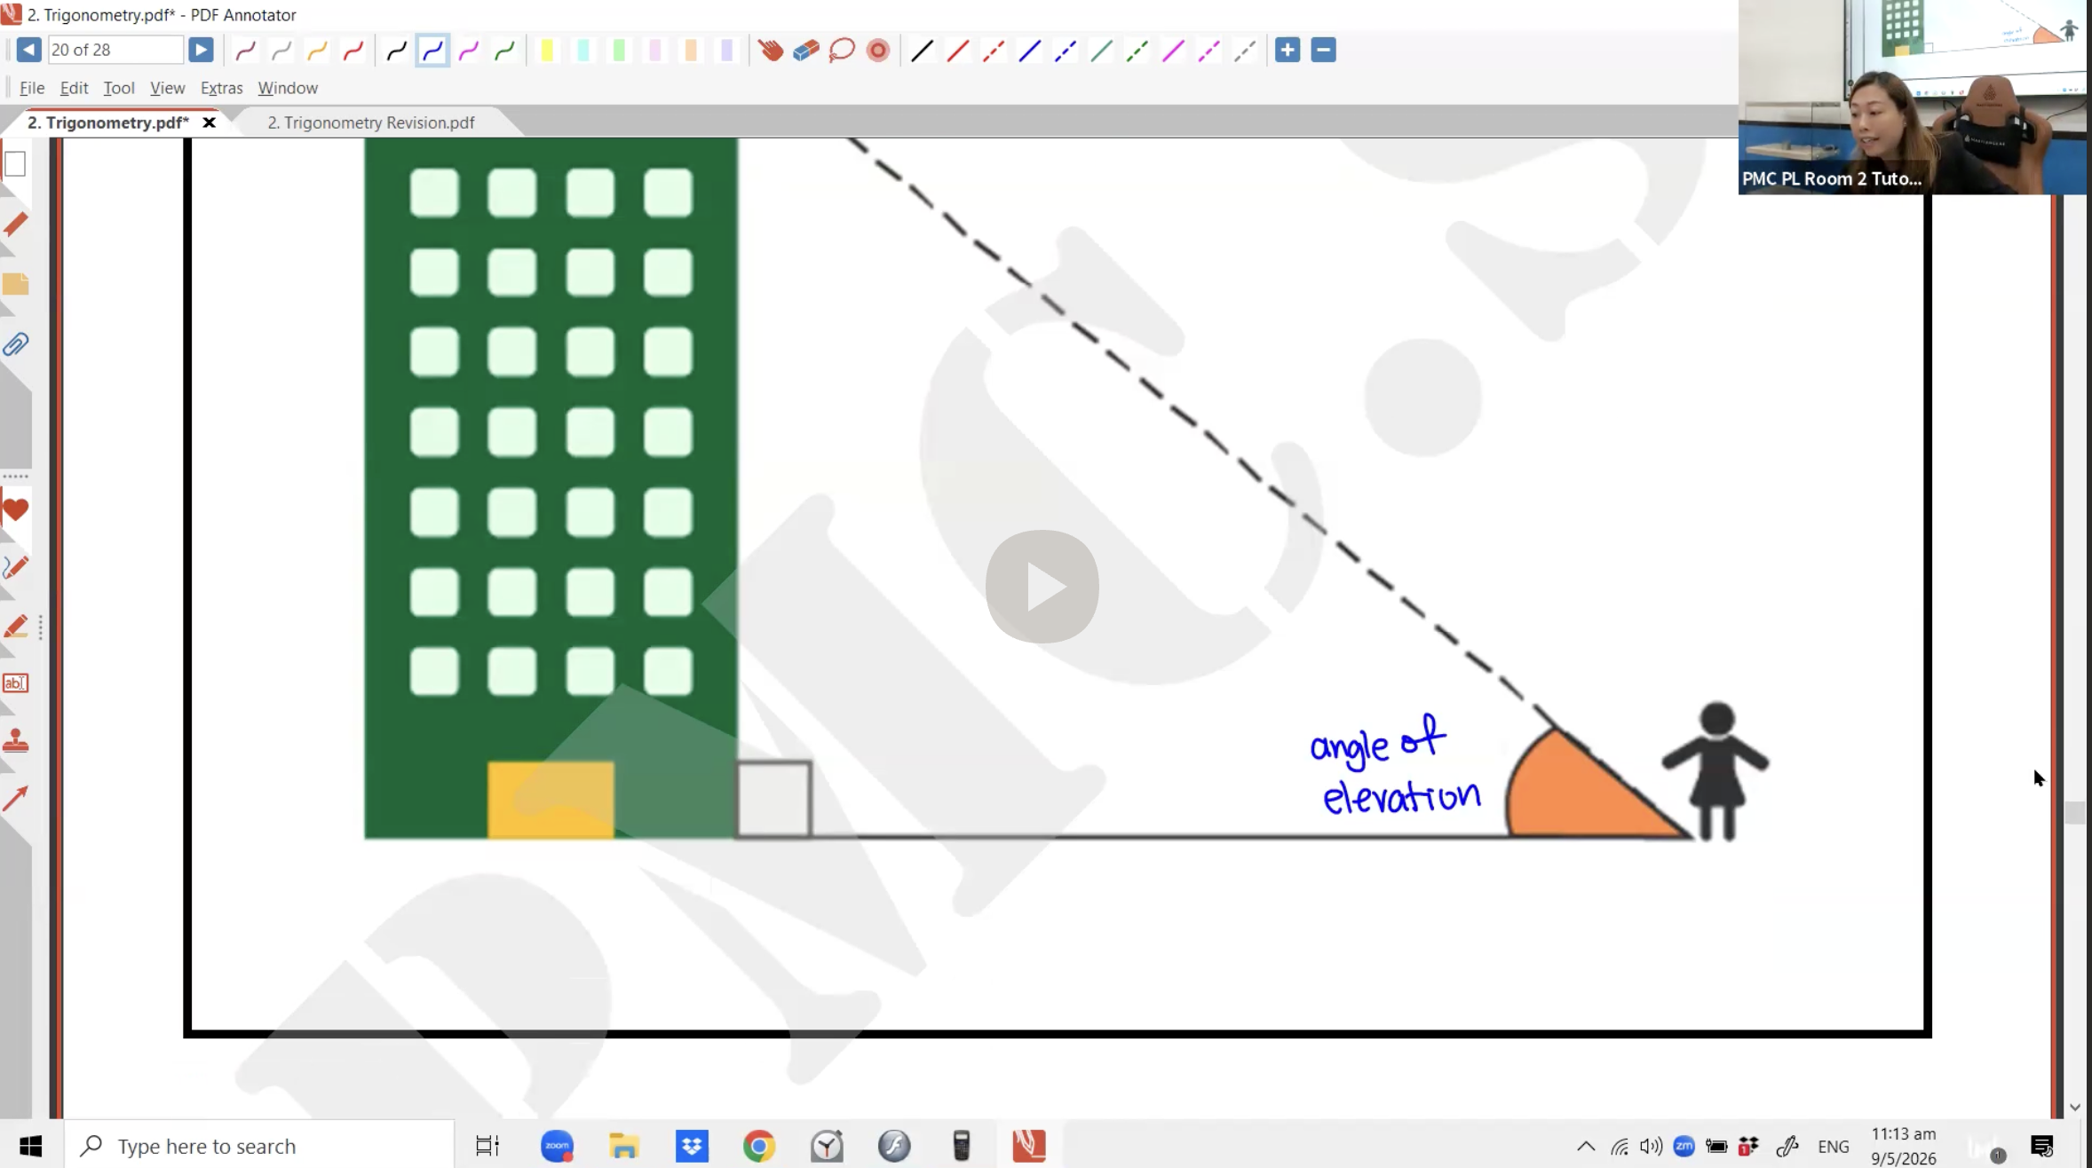2092x1168 pixels.
Task: Select the solid blue line tool
Action: (x=1030, y=51)
